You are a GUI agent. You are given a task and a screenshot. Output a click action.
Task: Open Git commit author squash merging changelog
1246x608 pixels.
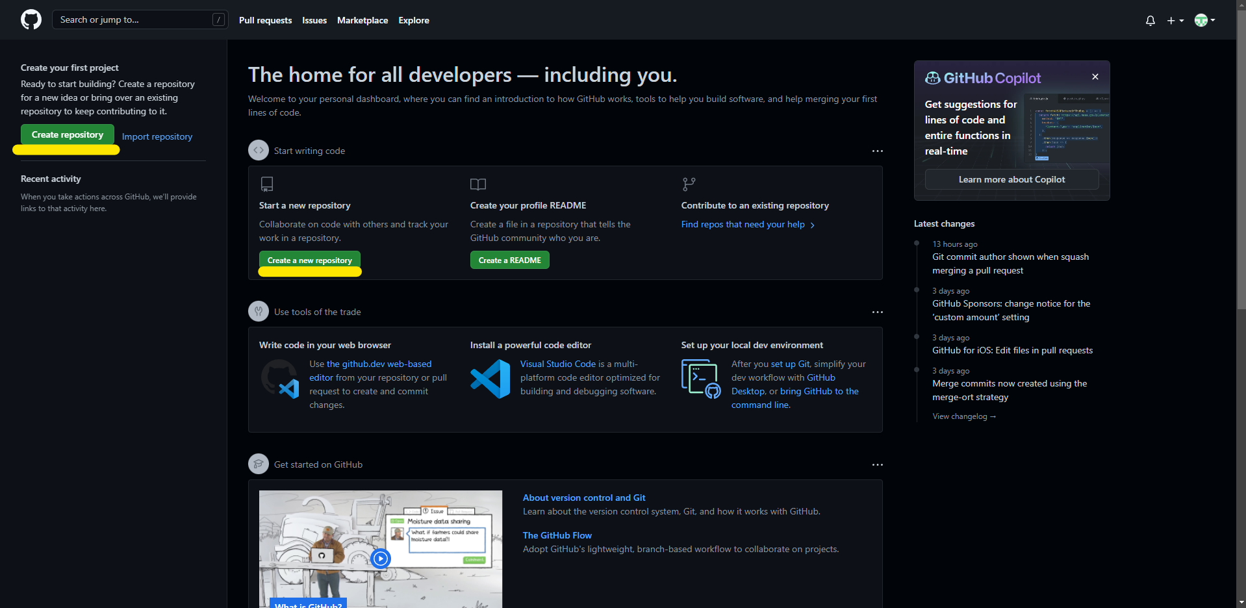(x=1010, y=264)
